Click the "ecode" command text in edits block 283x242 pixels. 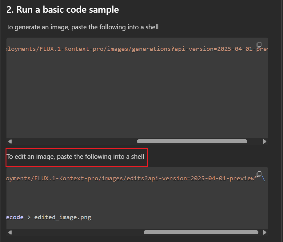(15, 217)
